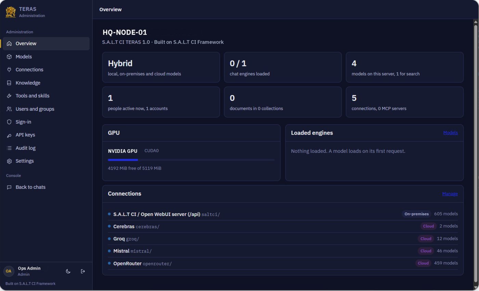Click the Manage link in Connections

(x=450, y=194)
